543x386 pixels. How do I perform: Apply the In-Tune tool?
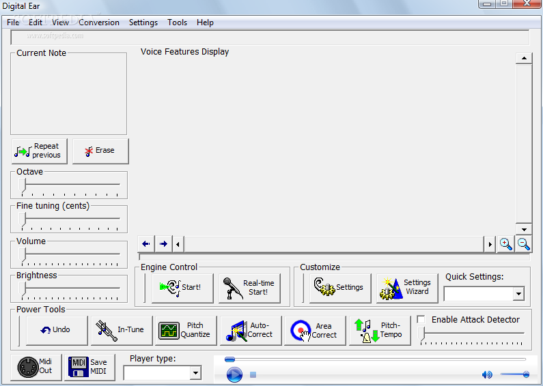122,330
